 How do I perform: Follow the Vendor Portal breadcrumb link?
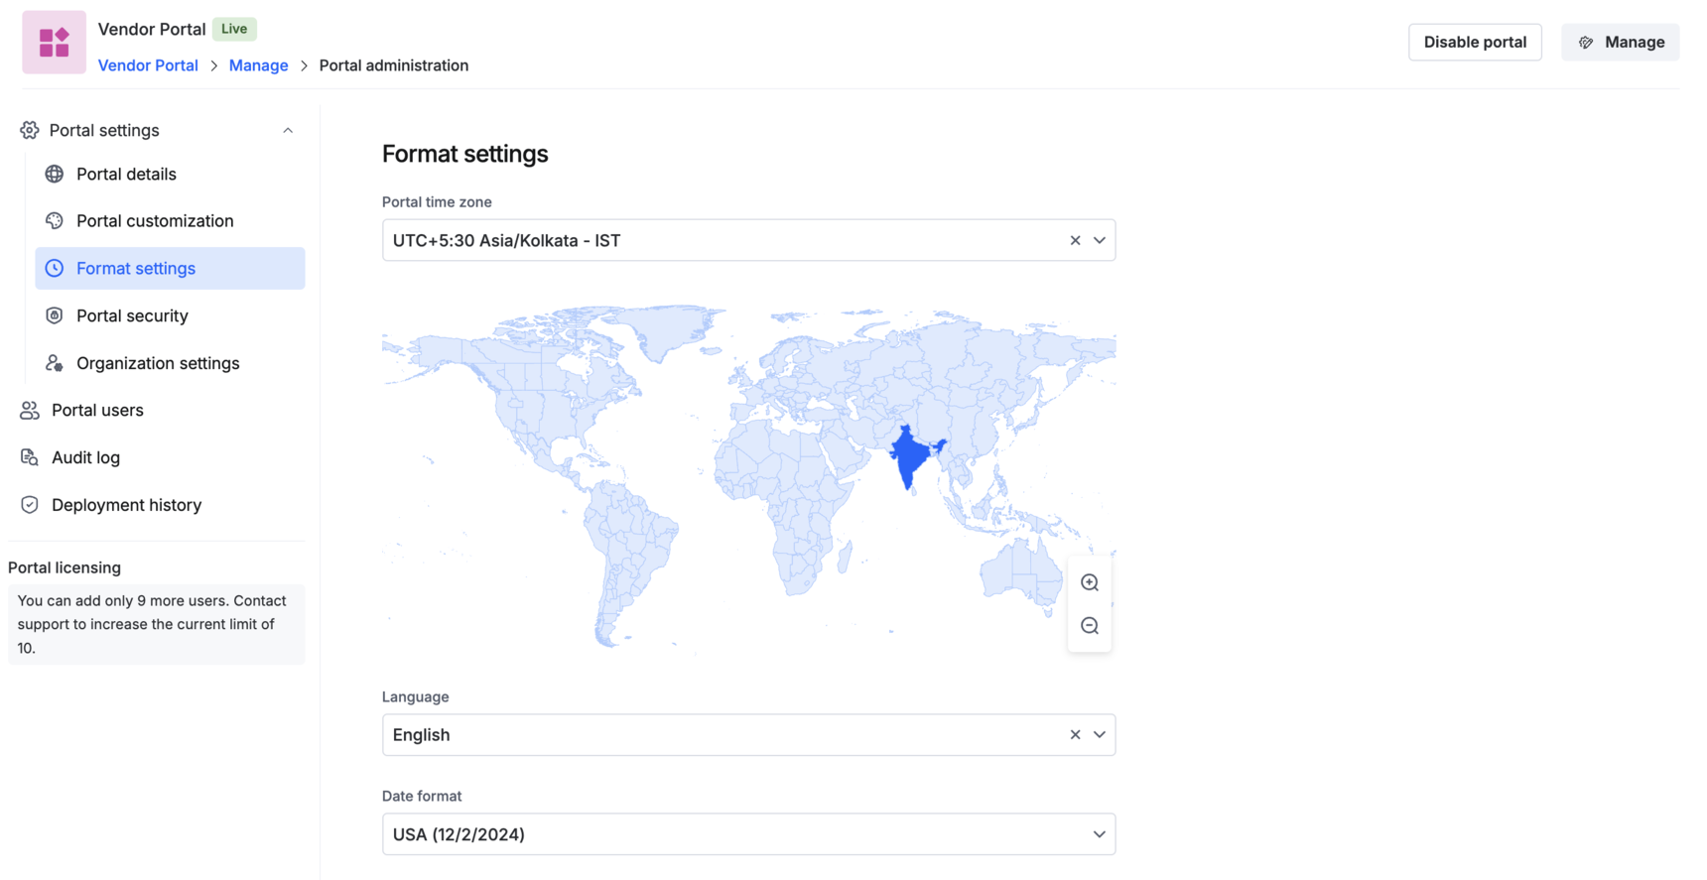148,65
